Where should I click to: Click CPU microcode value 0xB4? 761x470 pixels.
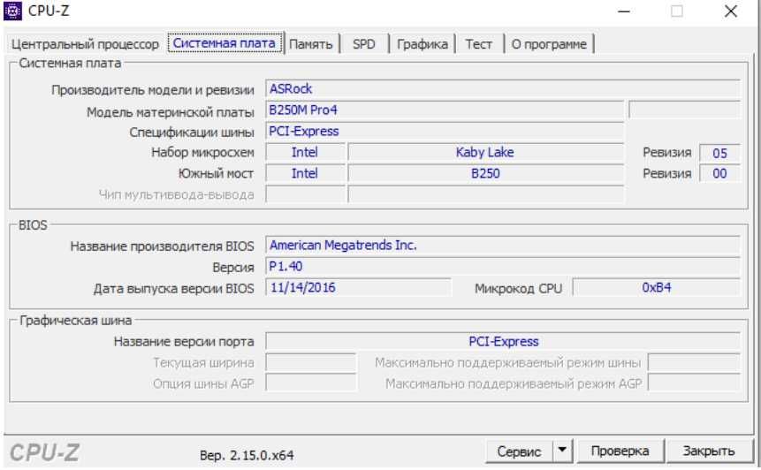click(x=657, y=288)
